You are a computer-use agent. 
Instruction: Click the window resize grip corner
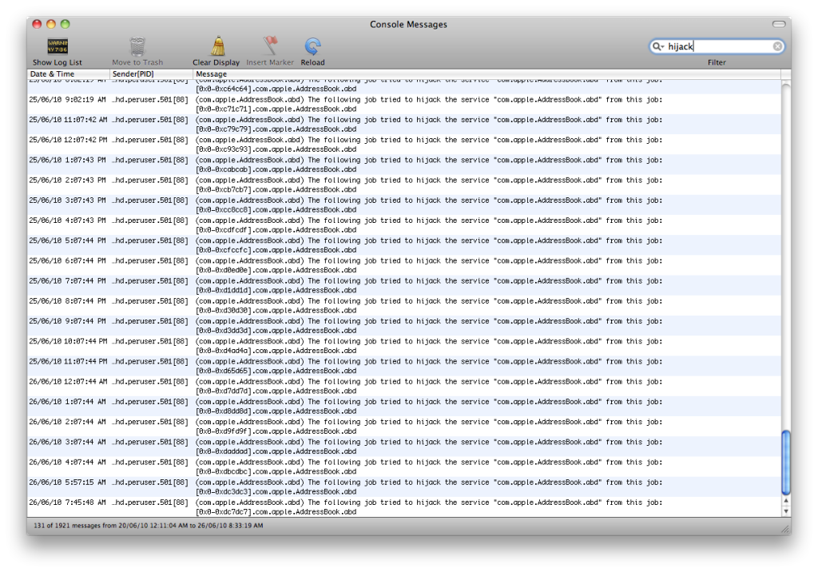point(786,529)
